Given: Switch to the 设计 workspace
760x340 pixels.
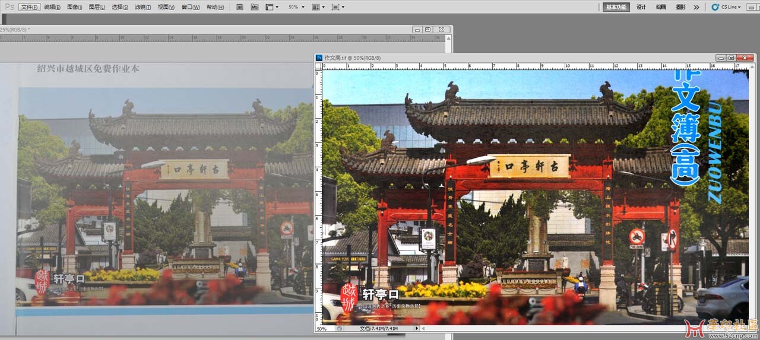Looking at the screenshot, I should (641, 7).
